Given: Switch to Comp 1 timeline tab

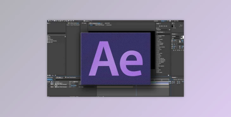Looking at the screenshot, I should click(60, 77).
